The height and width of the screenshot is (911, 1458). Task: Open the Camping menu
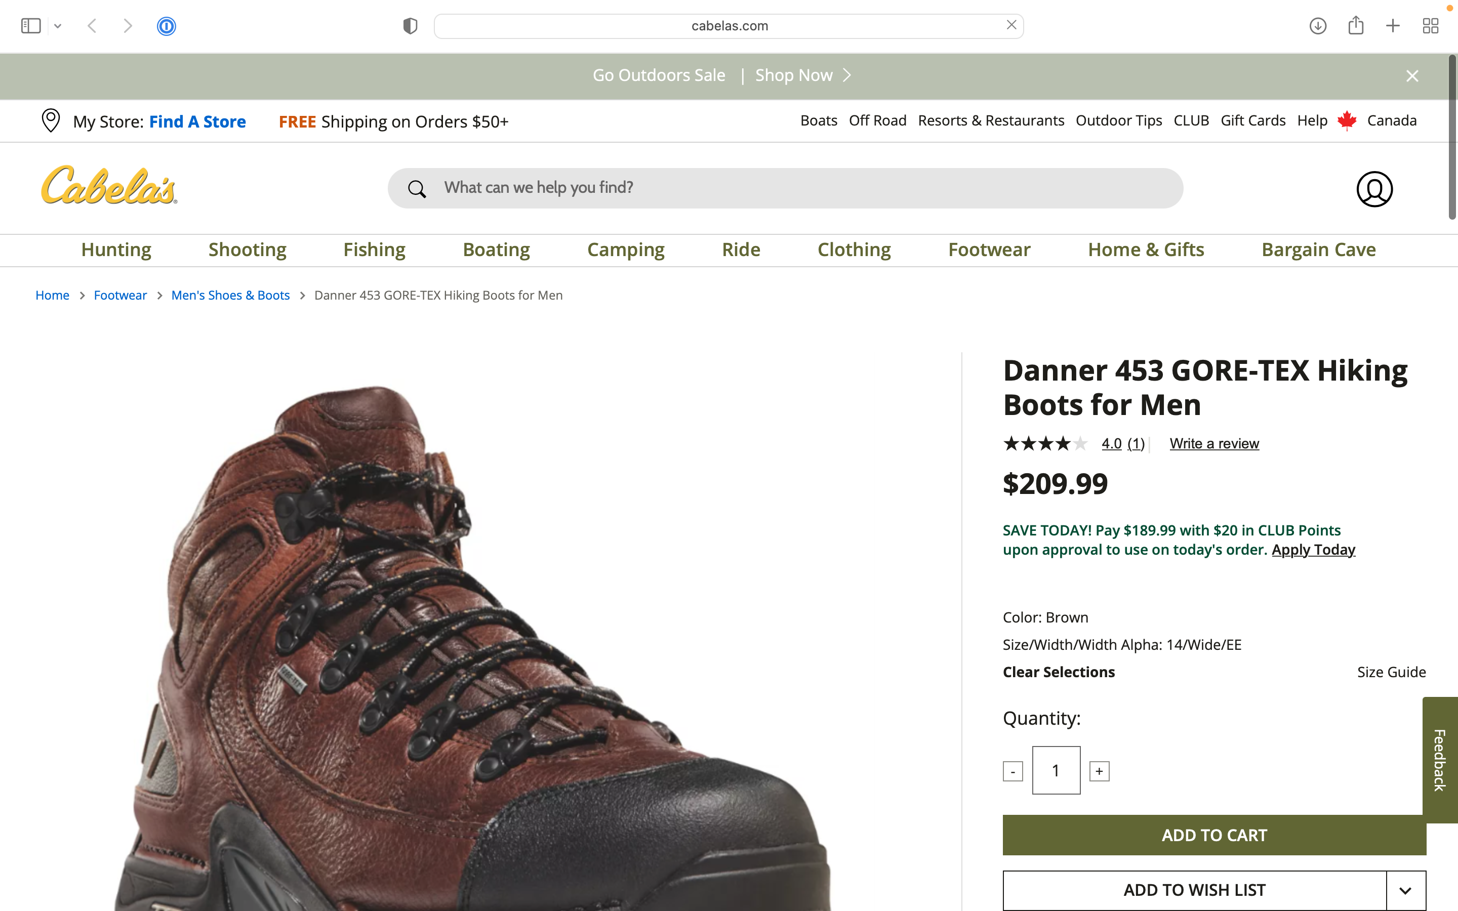point(625,250)
